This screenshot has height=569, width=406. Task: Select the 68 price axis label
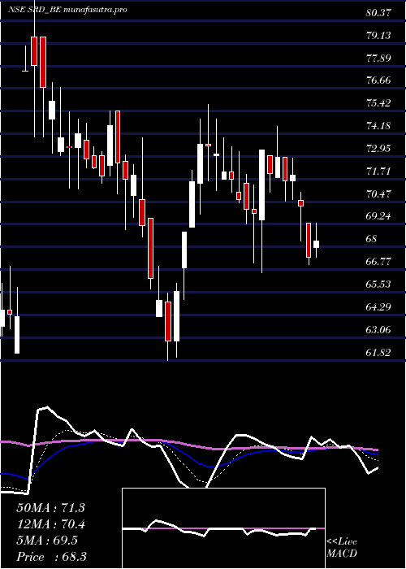(372, 239)
